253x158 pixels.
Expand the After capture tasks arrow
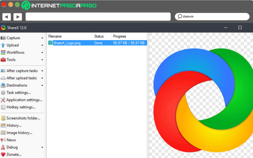42,71
